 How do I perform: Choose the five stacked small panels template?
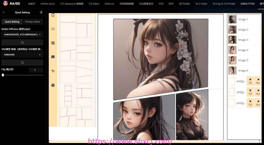68,95
